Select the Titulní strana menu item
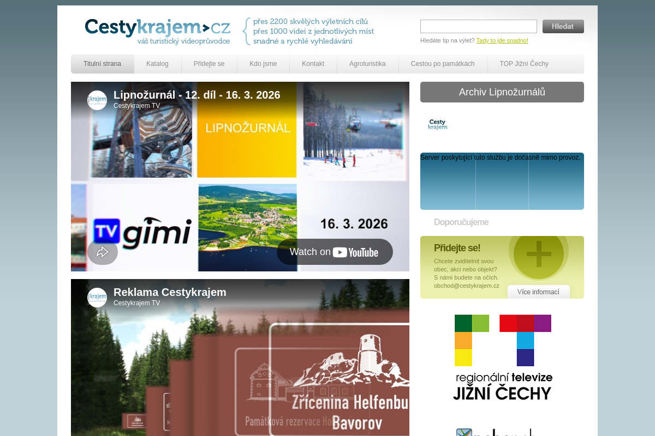Image resolution: width=655 pixels, height=436 pixels. point(102,64)
